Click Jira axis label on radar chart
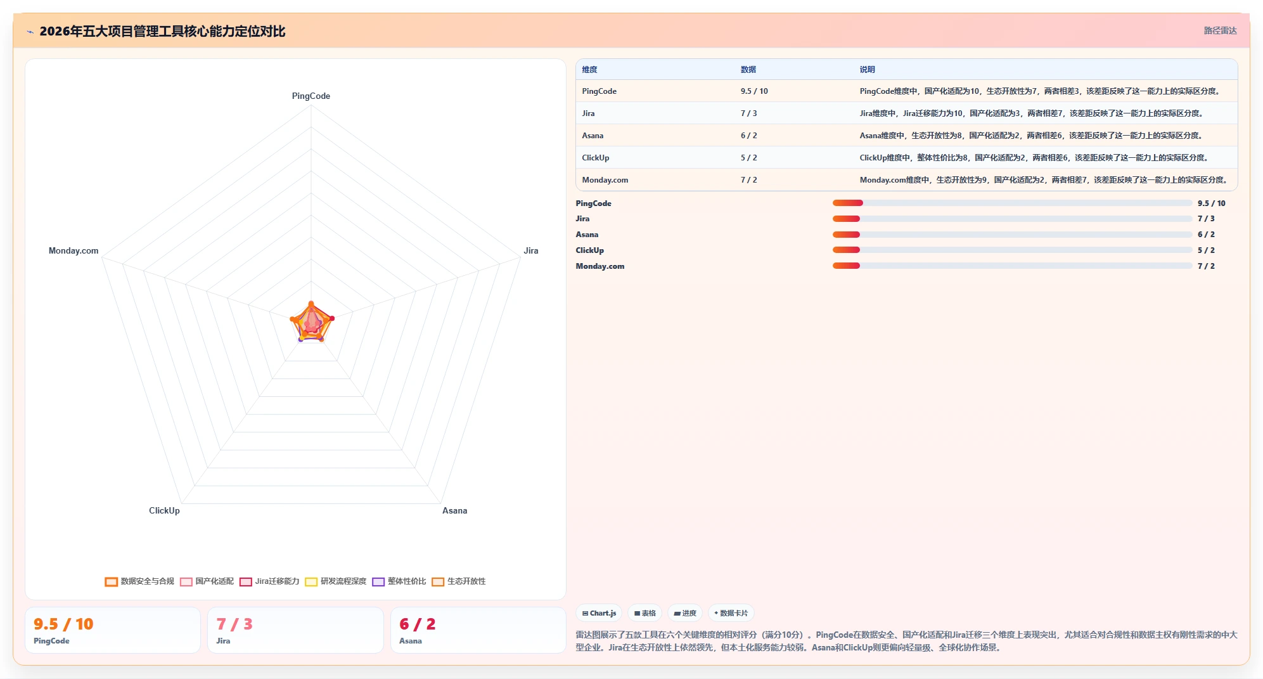This screenshot has width=1263, height=679. click(531, 251)
